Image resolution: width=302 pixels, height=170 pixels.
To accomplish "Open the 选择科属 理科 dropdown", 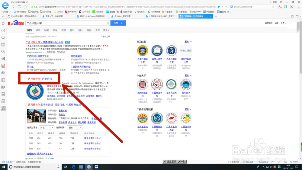I will [75, 128].
